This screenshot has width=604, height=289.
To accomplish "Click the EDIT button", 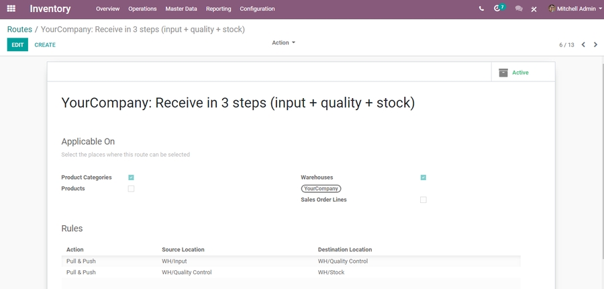I will coord(17,45).
